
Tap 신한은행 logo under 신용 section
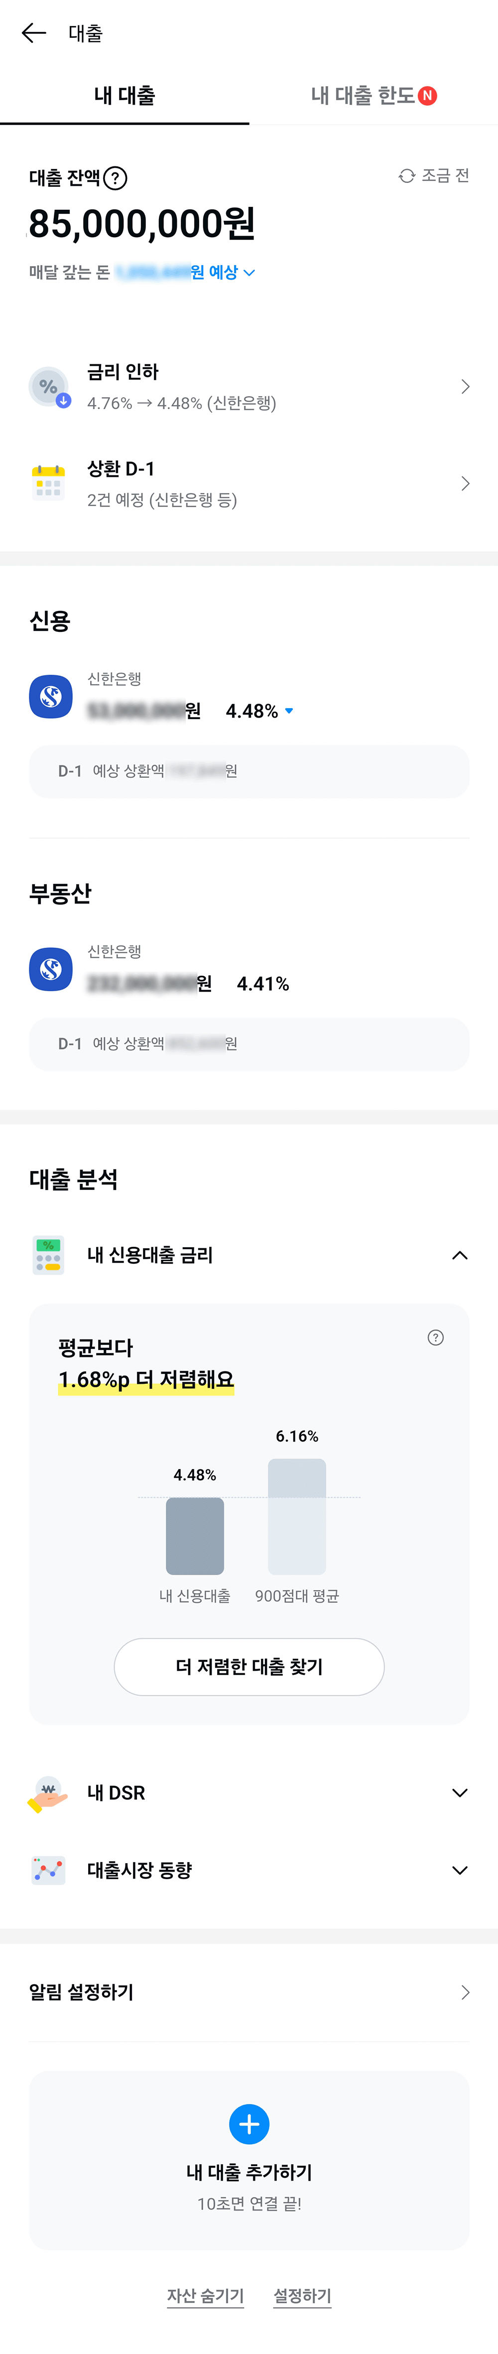click(51, 696)
